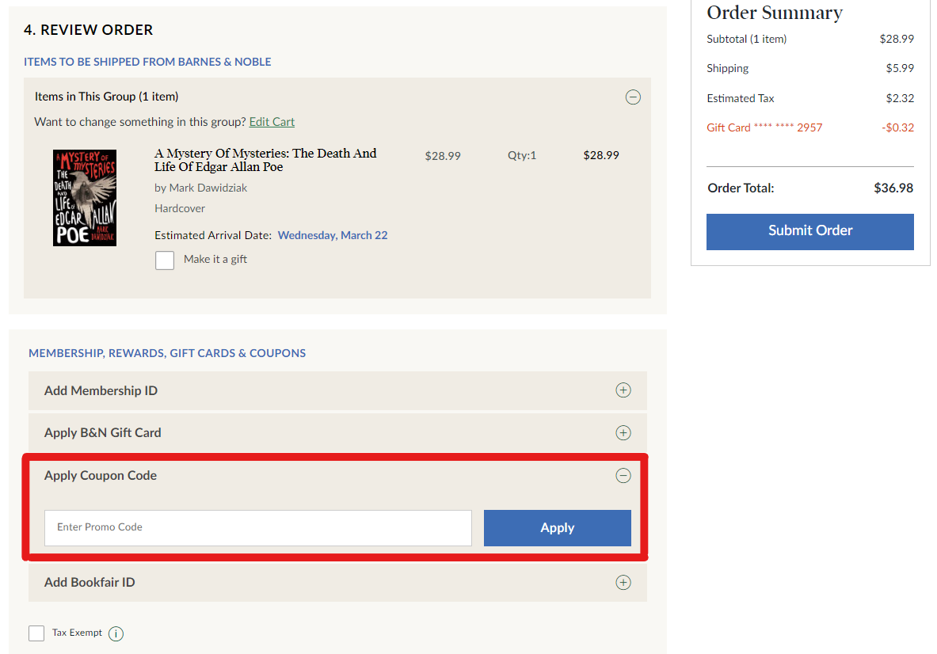
Task: Click the Submit Order button
Action: [x=809, y=231]
